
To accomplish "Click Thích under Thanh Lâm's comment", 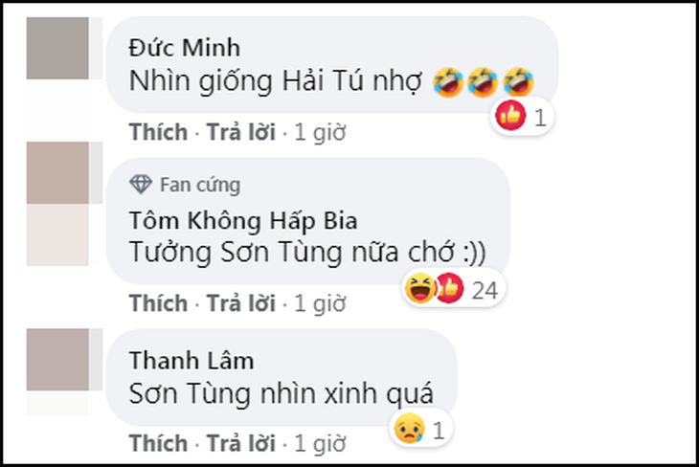I will click(x=158, y=443).
